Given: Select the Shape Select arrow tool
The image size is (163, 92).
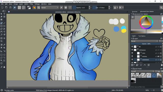Looking at the screenshot, I should coord(2,14).
